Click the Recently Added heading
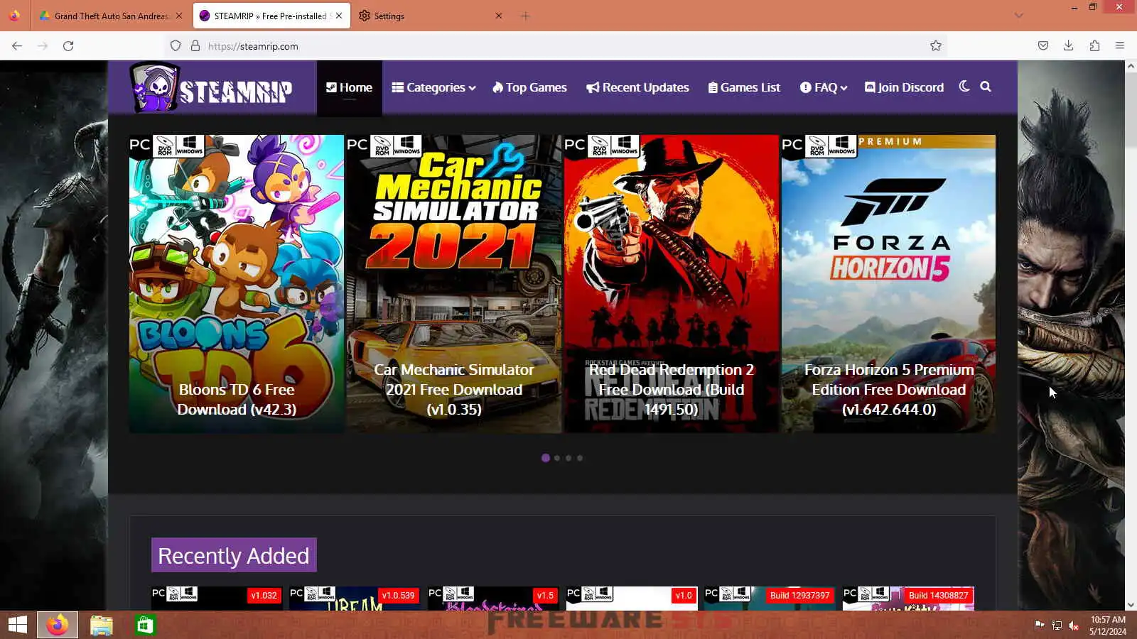1137x639 pixels. tap(234, 555)
